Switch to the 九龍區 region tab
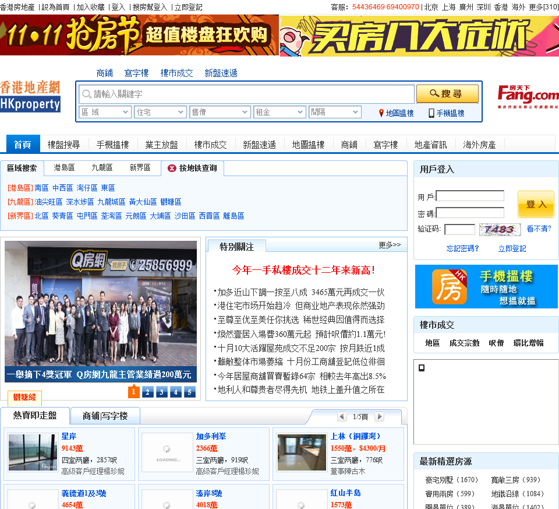 (102, 167)
